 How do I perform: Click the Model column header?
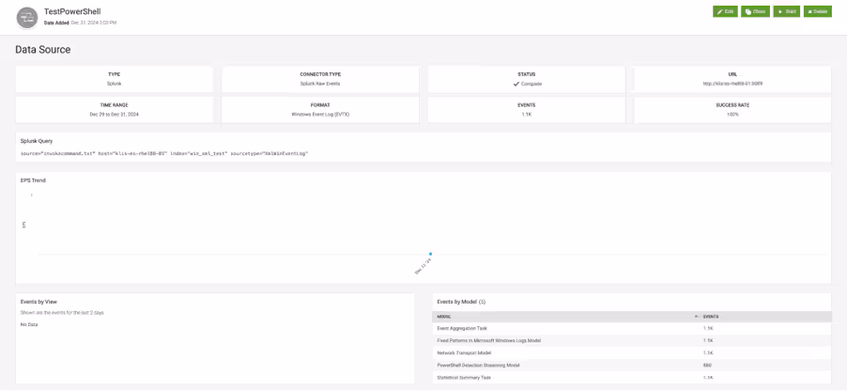click(444, 317)
